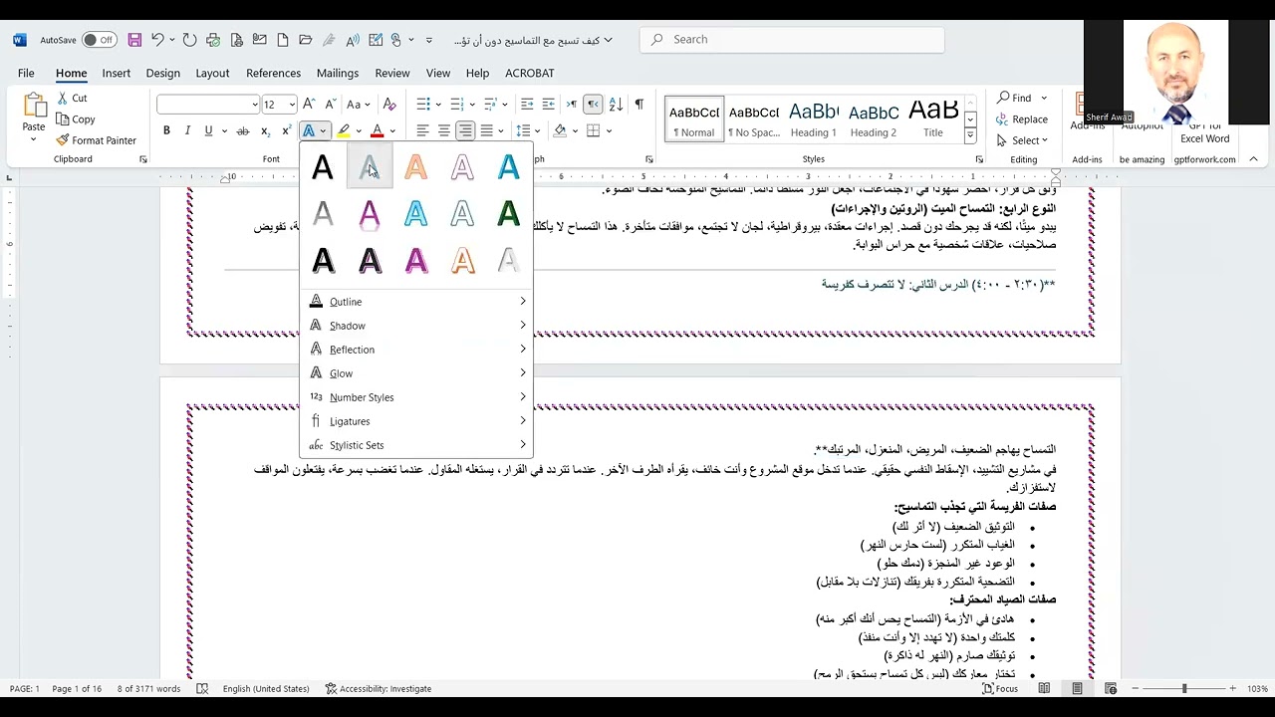
Task: Click the Search box in title bar
Action: coord(792,40)
